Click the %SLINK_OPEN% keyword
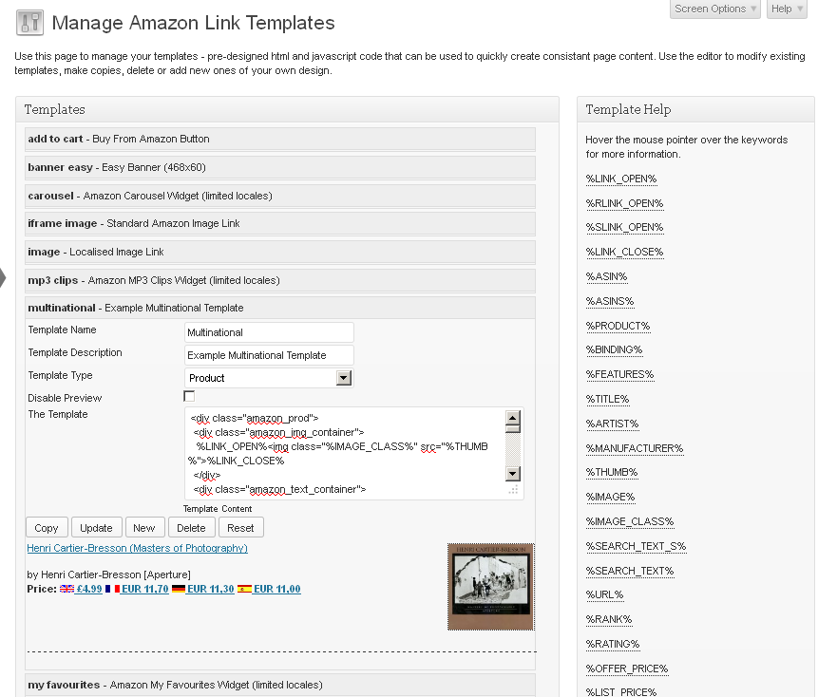Screen dimensions: 818x697 coord(624,227)
